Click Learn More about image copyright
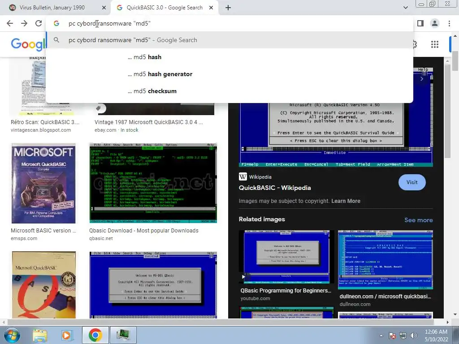Screen dimensions: 459x344 coord(346,201)
